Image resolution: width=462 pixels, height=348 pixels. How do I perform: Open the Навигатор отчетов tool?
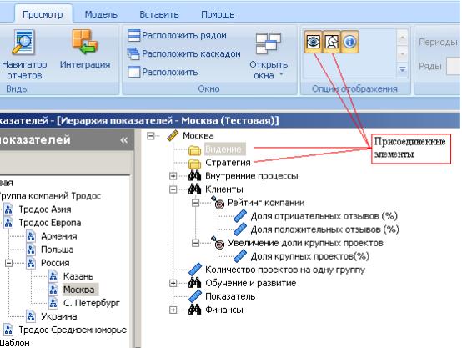[x=24, y=54]
